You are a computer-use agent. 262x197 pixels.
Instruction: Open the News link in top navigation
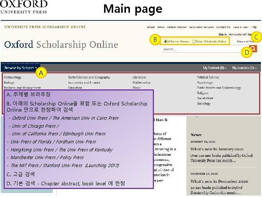tap(161, 27)
